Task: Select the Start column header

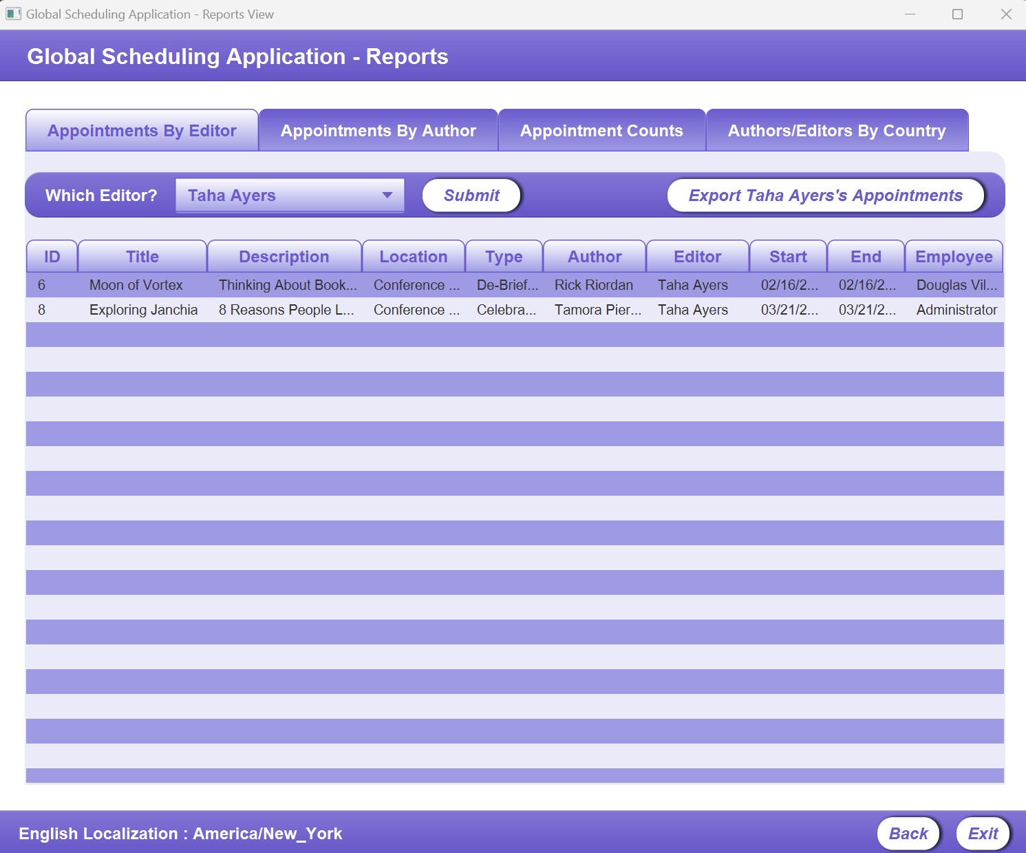Action: (x=788, y=256)
